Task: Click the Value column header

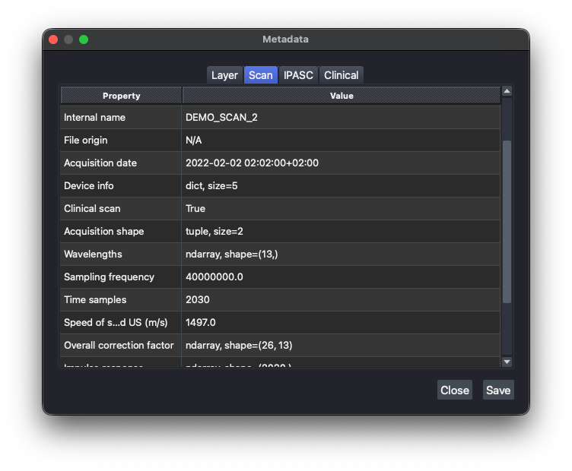Action: (342, 96)
